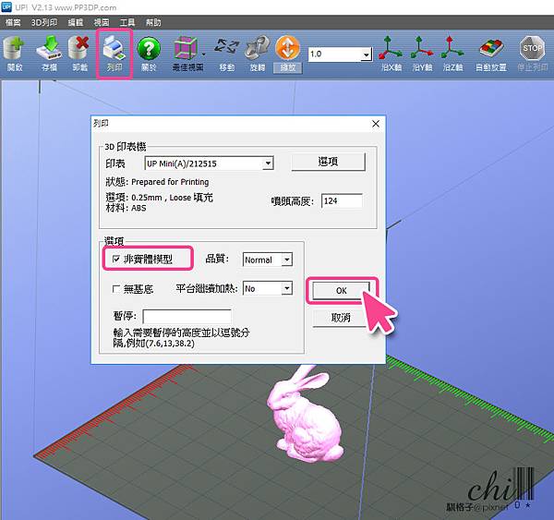Image resolution: width=554 pixels, height=520 pixels.
Task: Close the 列印 dialog with X
Action: tap(376, 124)
